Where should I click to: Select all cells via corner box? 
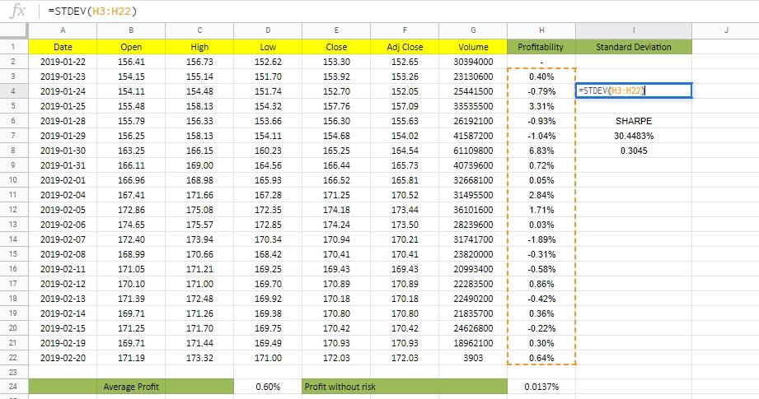[14, 30]
